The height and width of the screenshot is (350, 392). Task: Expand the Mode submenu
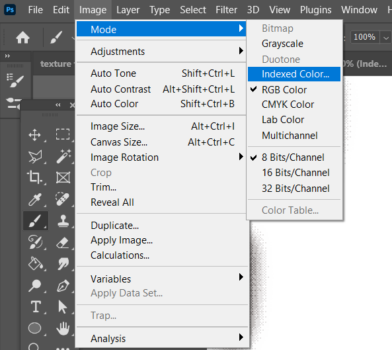coord(161,29)
